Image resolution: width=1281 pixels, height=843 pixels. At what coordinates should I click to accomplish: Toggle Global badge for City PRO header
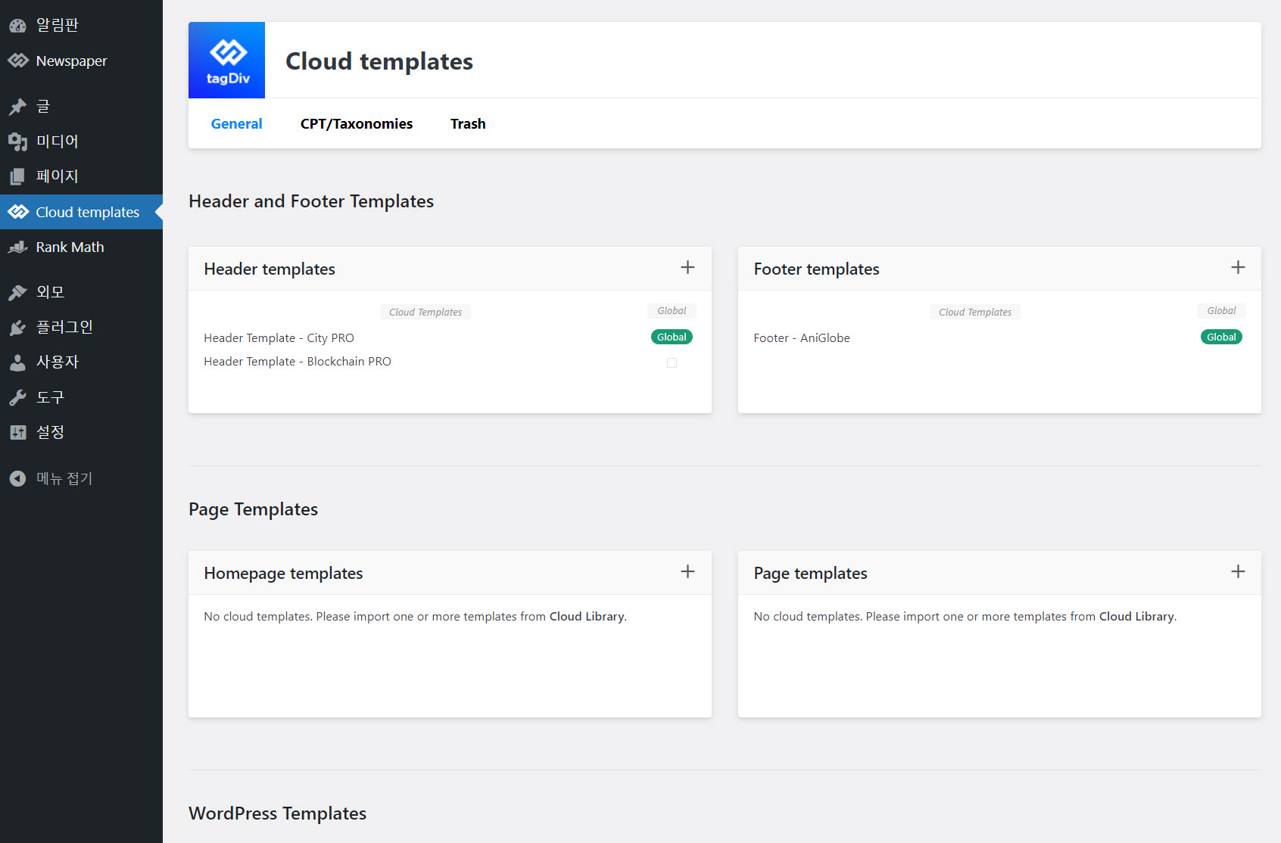(x=672, y=337)
